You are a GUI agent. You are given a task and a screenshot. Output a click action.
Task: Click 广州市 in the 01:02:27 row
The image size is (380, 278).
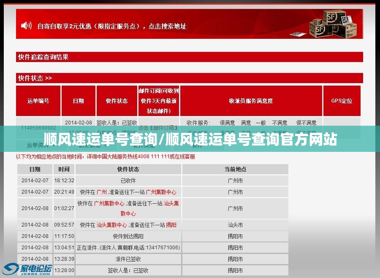pos(235,208)
